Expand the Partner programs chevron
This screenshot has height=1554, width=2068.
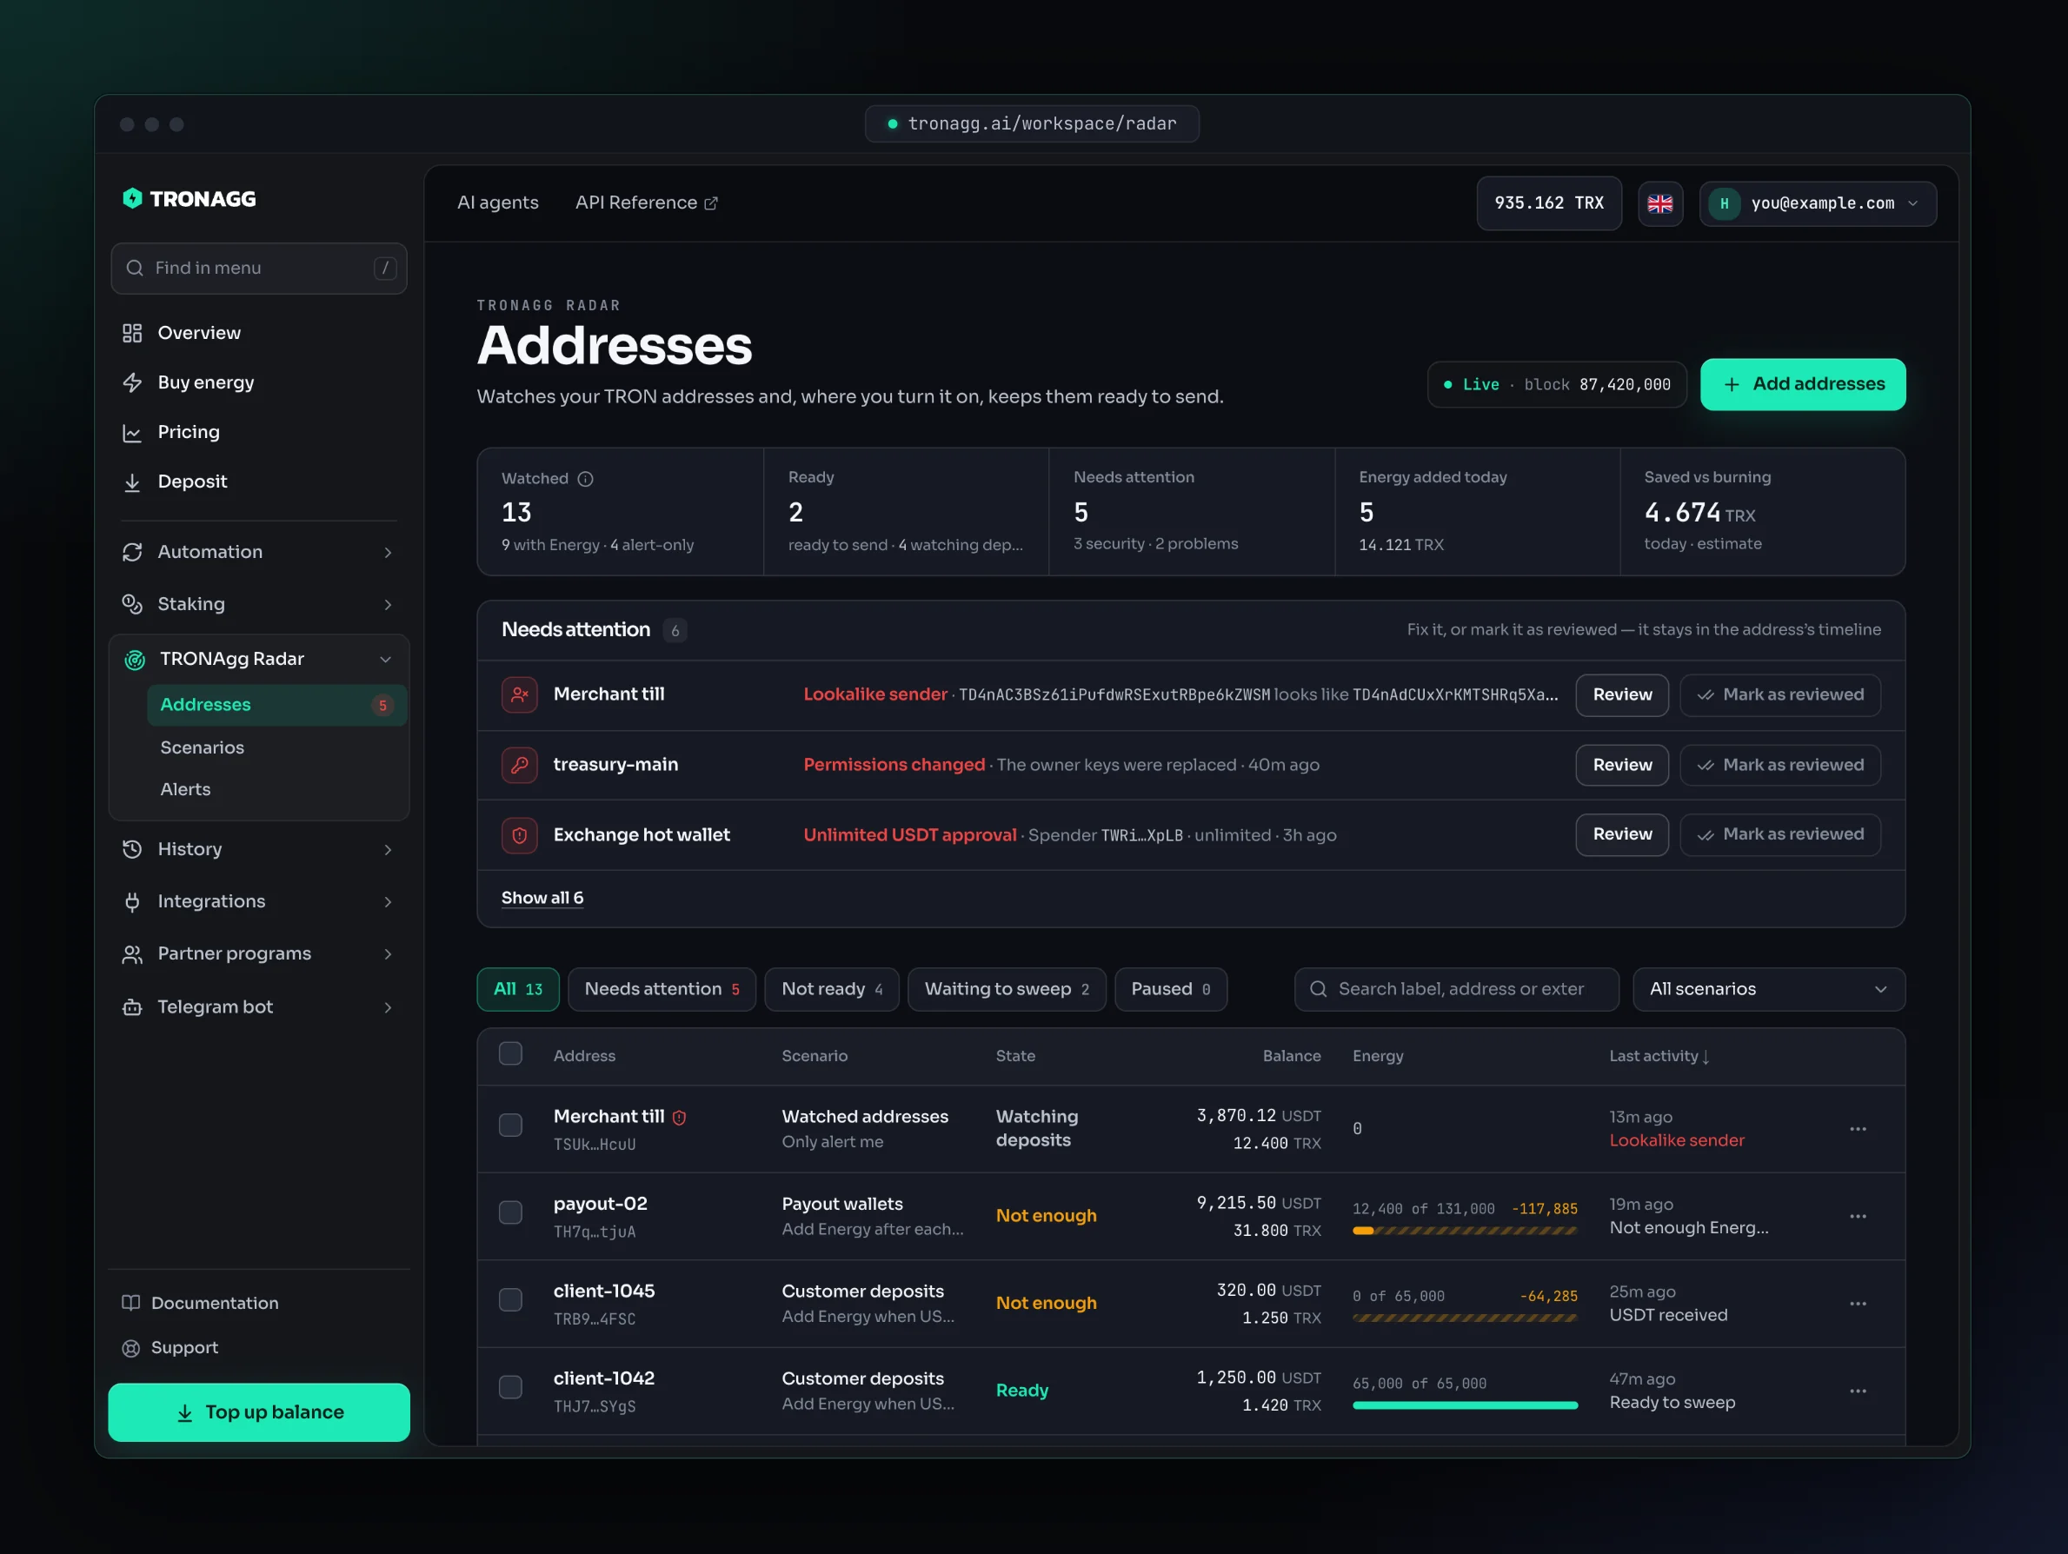point(387,954)
